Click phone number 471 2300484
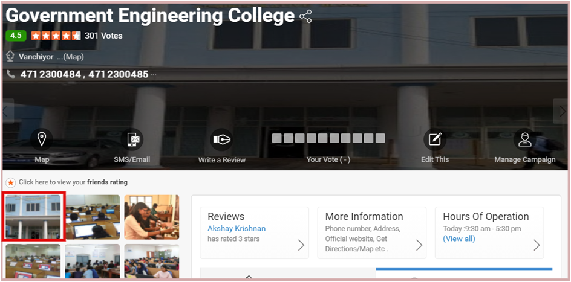The height and width of the screenshot is (282, 571). click(x=51, y=74)
